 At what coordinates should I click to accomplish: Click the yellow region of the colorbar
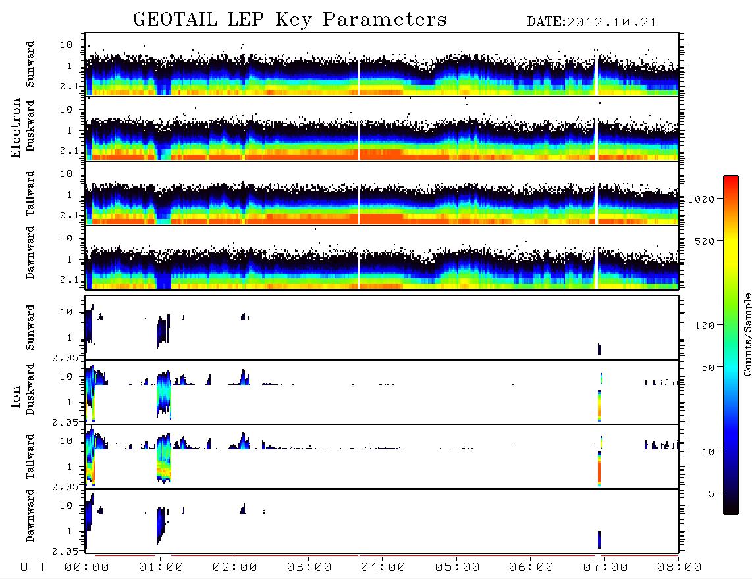click(x=731, y=251)
